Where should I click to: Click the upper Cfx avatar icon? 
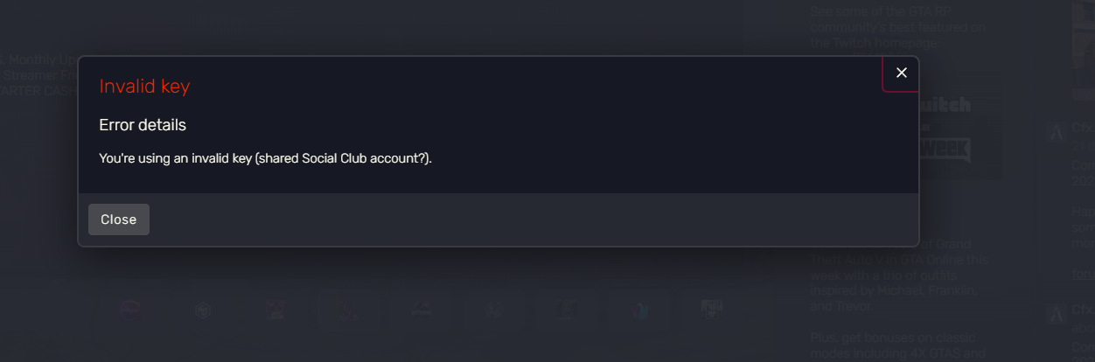1056,132
